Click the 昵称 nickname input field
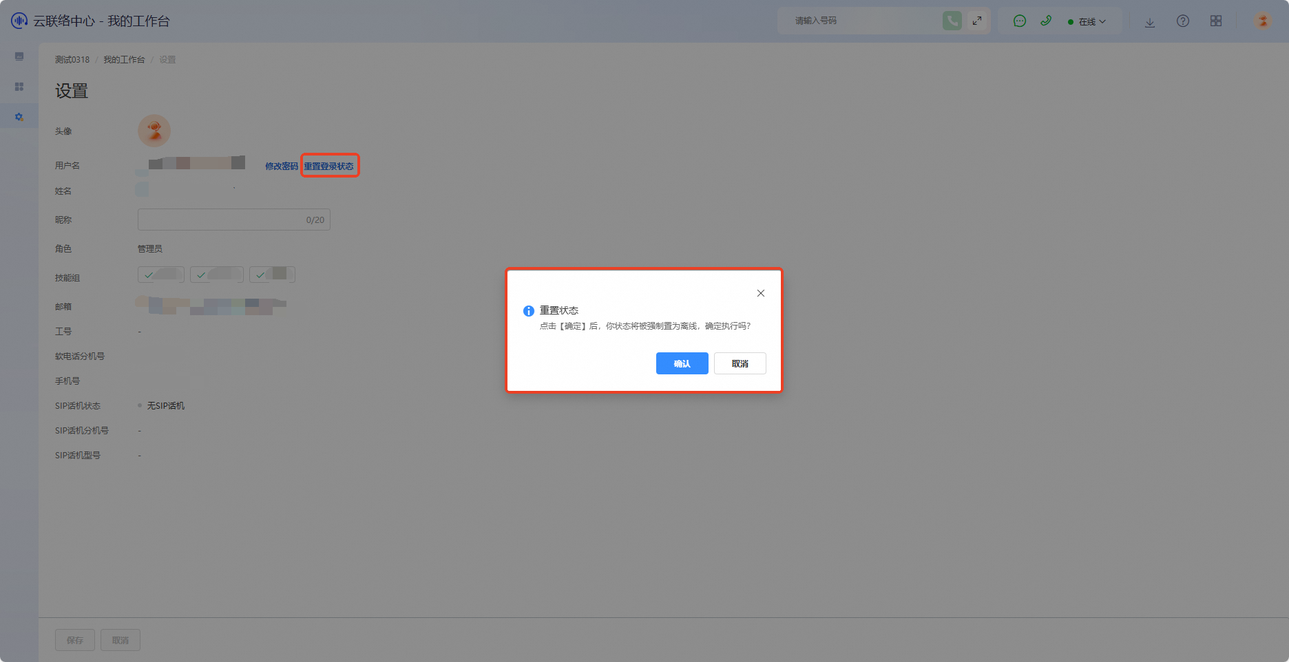 pos(234,220)
